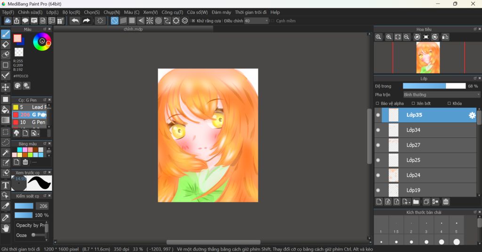Open the Cửa sổ(W) menu
The image size is (482, 252).
197,12
